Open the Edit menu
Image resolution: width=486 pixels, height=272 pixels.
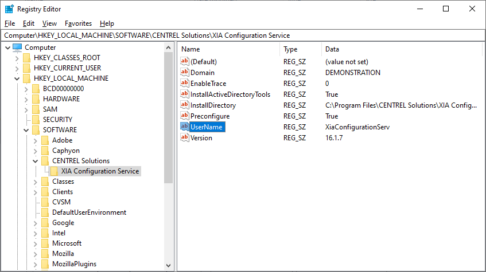29,23
